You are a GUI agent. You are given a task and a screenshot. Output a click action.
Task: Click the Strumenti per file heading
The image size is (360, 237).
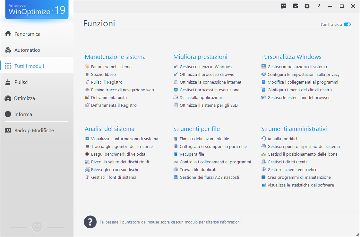[x=197, y=129]
